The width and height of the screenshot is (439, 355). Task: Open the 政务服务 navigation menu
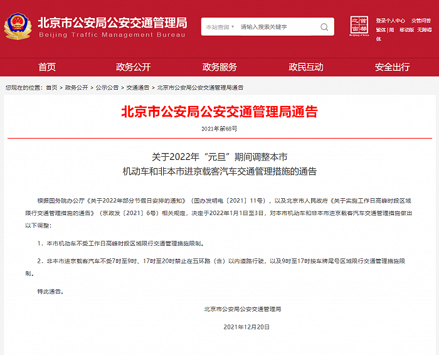coord(219,67)
